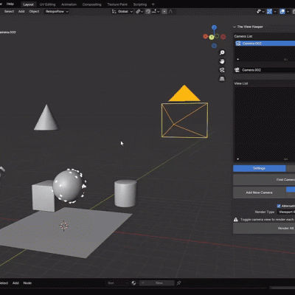
Task: Open the overlays options dropdown arrow
Action: 288,12
